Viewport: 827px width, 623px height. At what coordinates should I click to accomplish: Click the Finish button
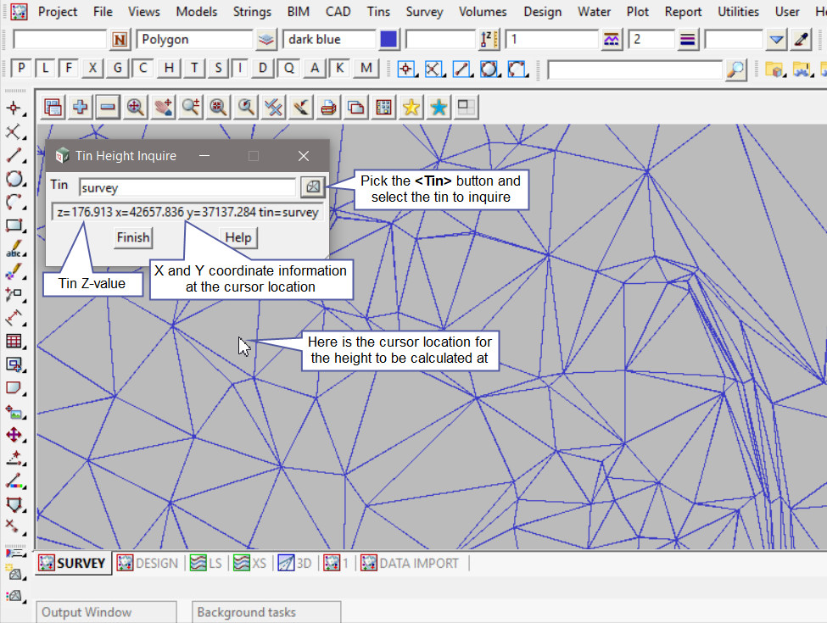[132, 237]
